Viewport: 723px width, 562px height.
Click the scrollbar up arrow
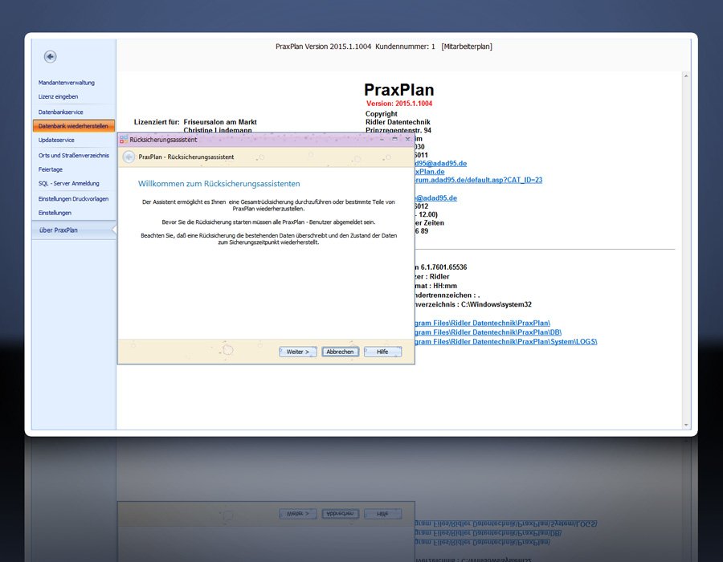point(686,76)
